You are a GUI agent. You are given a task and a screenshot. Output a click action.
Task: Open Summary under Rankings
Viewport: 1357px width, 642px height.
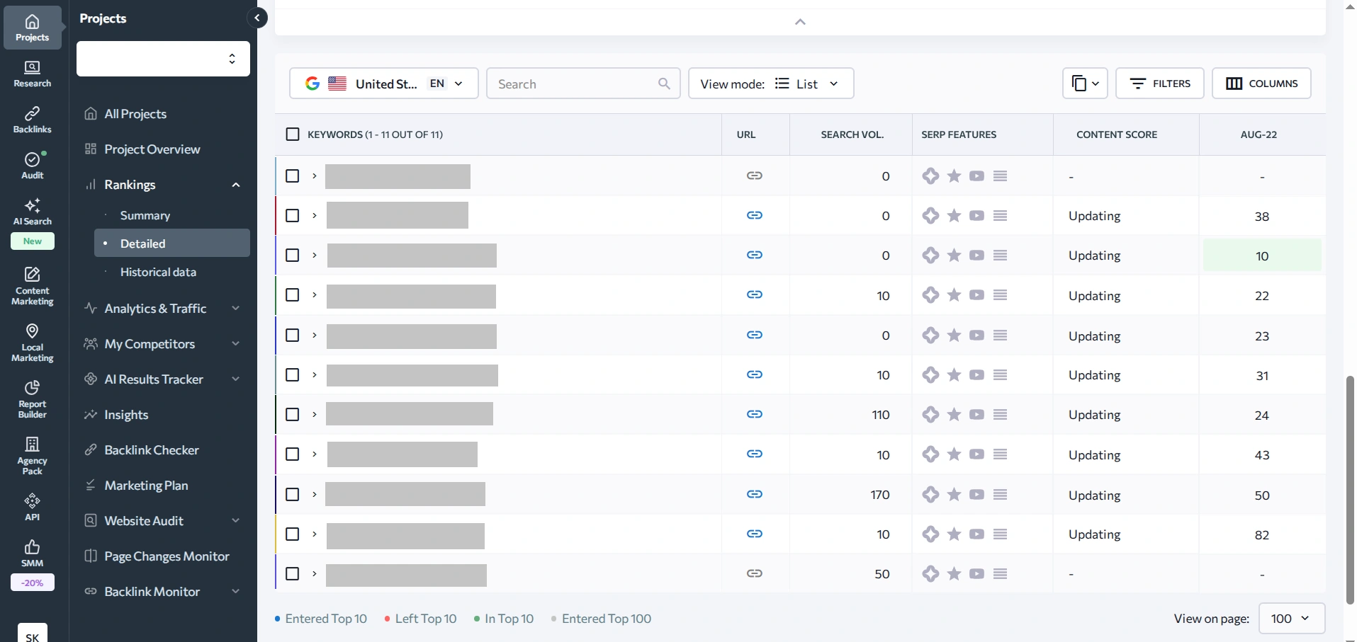(x=145, y=215)
